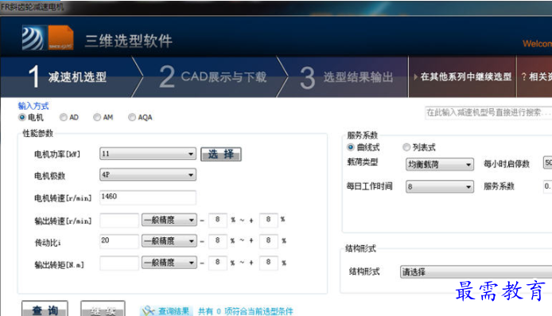Image resolution: width=552 pixels, height=316 pixels.
Task: Open the 结构形式 dropdown showing 请选择
Action: point(476,272)
